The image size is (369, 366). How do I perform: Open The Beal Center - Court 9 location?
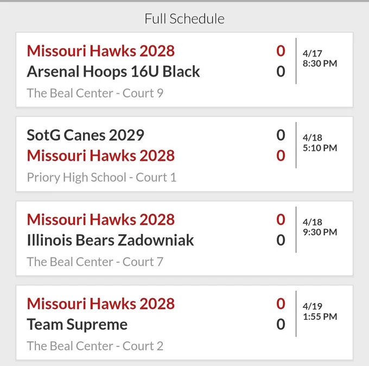tap(95, 93)
